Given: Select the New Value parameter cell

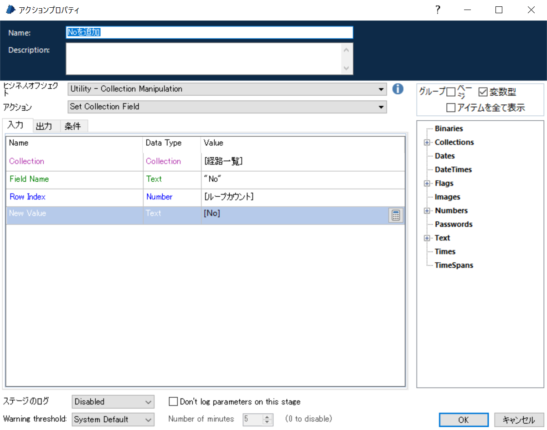Looking at the screenshot, I should 75,215.
